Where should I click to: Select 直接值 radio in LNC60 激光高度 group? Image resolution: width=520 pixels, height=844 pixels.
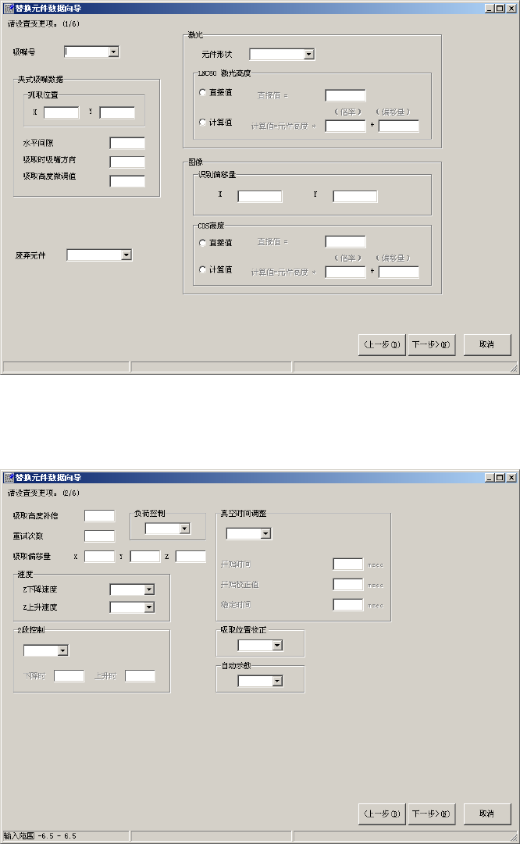click(202, 93)
